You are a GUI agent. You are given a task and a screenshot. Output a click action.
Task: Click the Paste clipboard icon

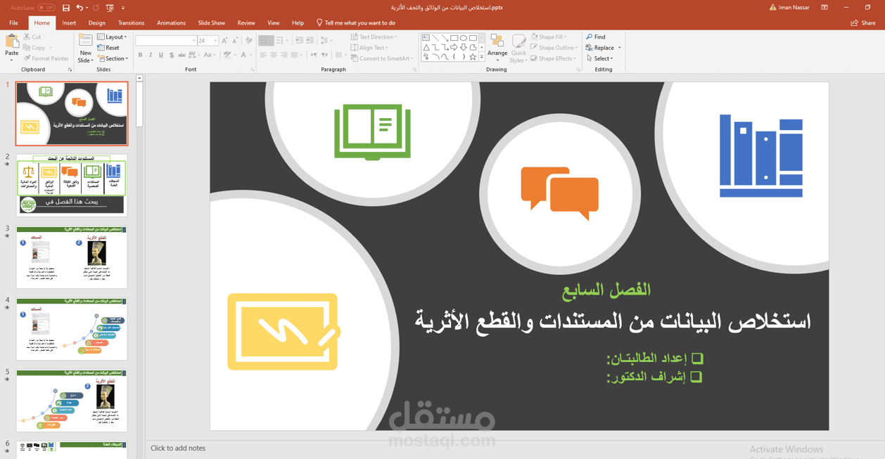[x=12, y=42]
